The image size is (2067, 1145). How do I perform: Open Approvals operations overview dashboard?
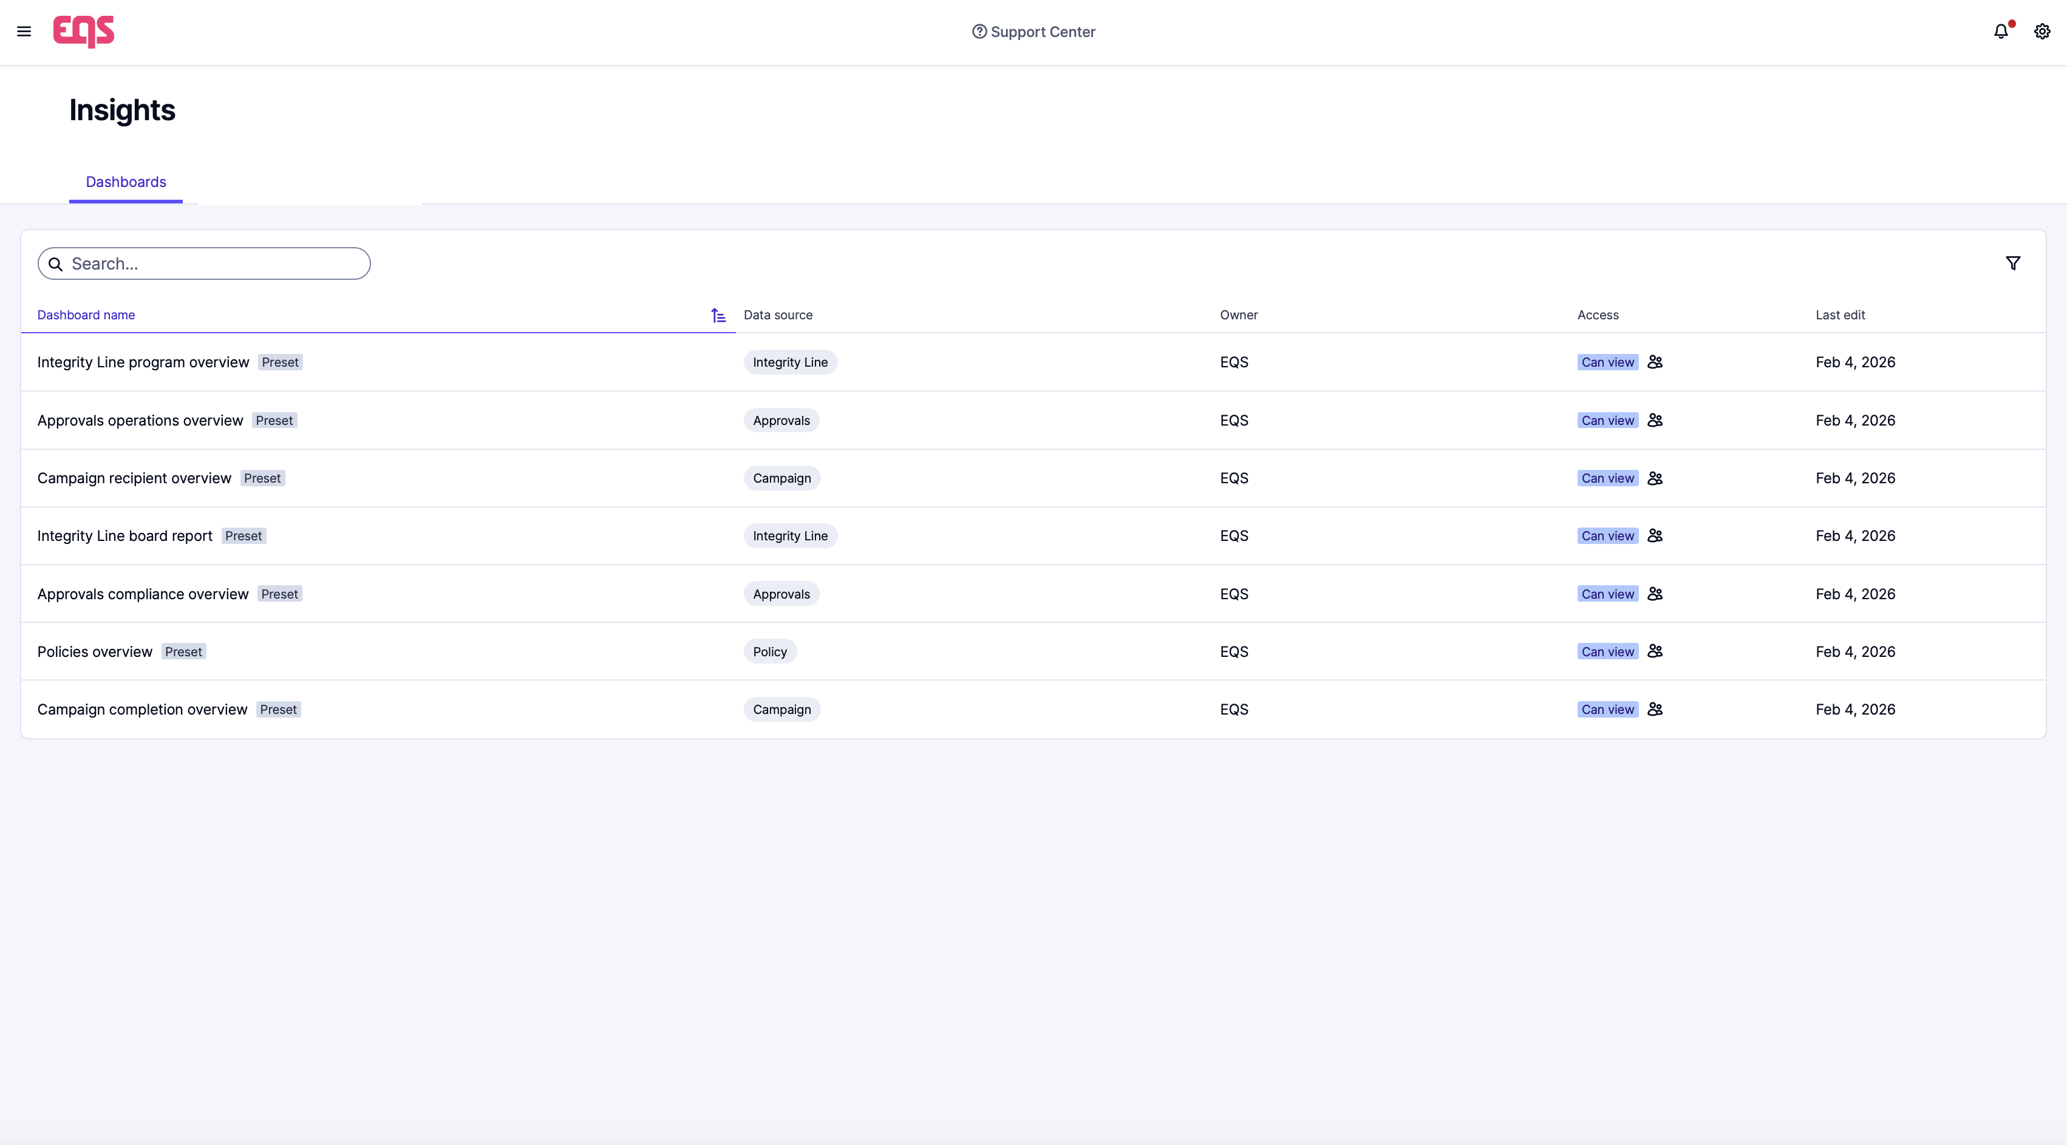pyautogui.click(x=140, y=421)
